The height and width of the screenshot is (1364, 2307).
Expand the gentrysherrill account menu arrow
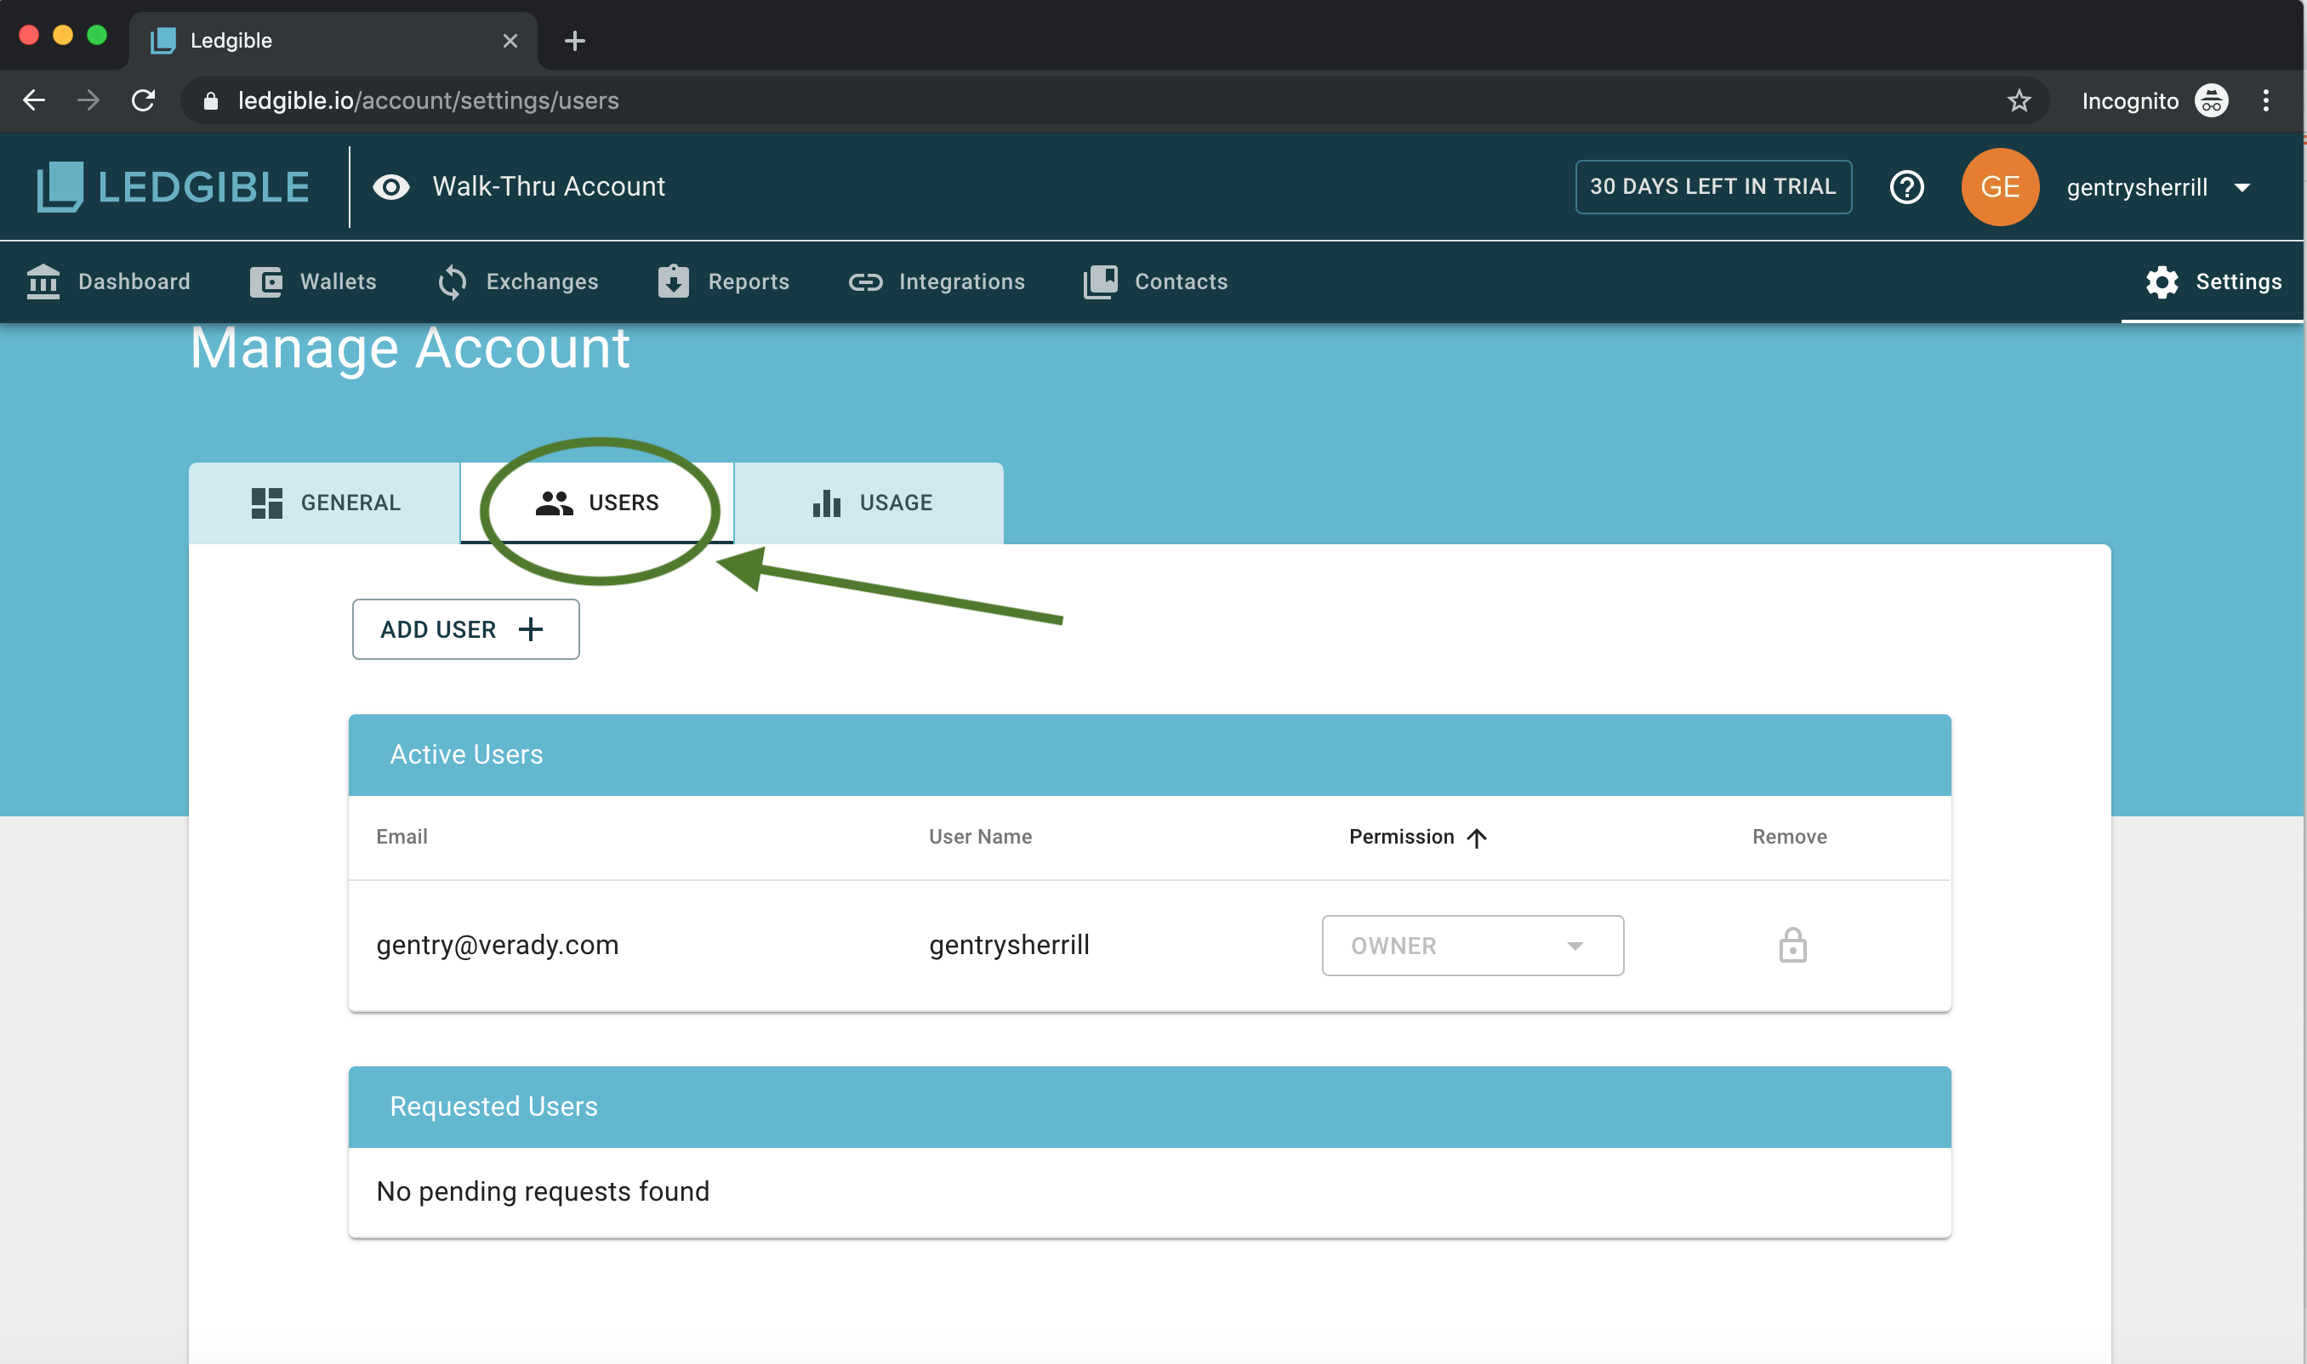pyautogui.click(x=2241, y=187)
